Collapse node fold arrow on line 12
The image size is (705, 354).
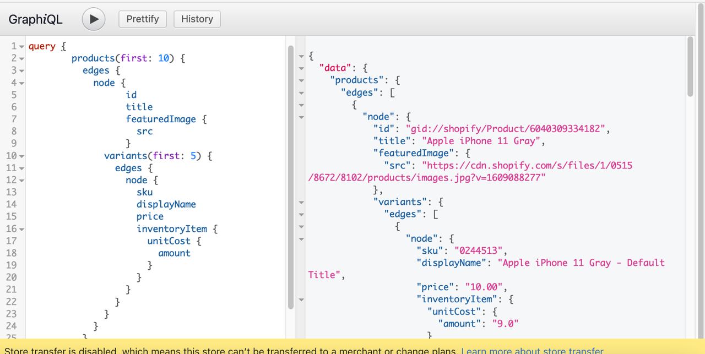21,181
